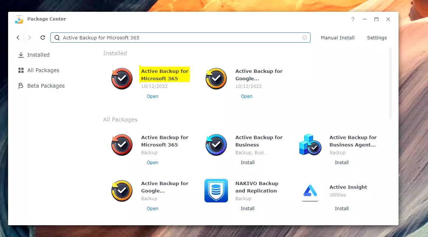Click the Active Backup for Business Agent icon

point(310,145)
